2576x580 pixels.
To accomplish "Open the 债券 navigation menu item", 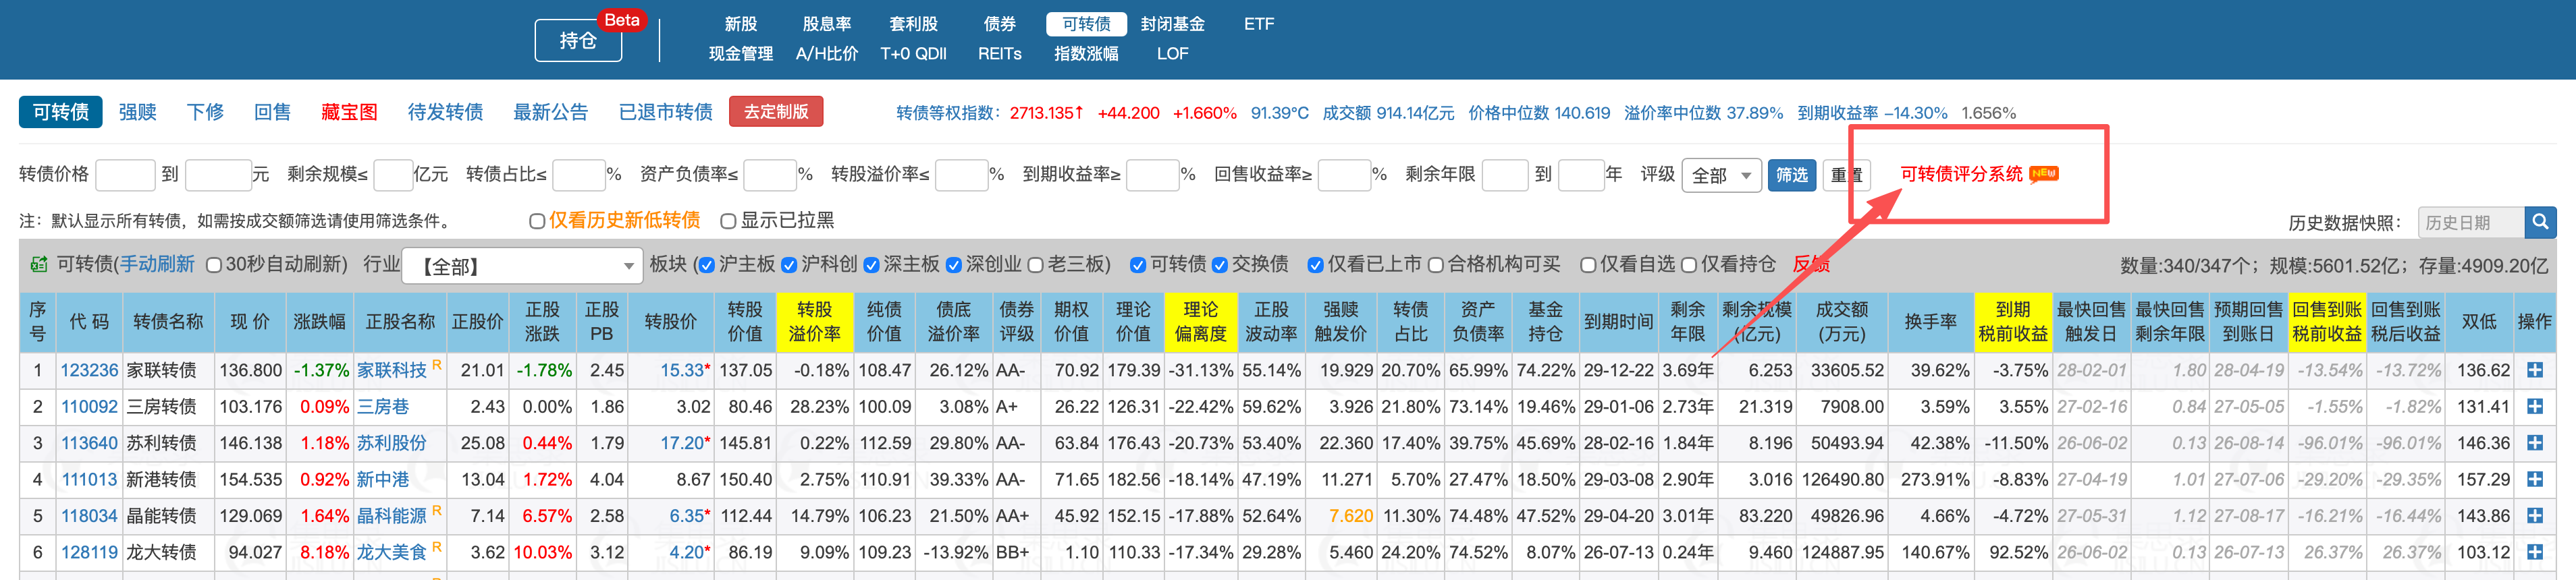I will coord(999,24).
